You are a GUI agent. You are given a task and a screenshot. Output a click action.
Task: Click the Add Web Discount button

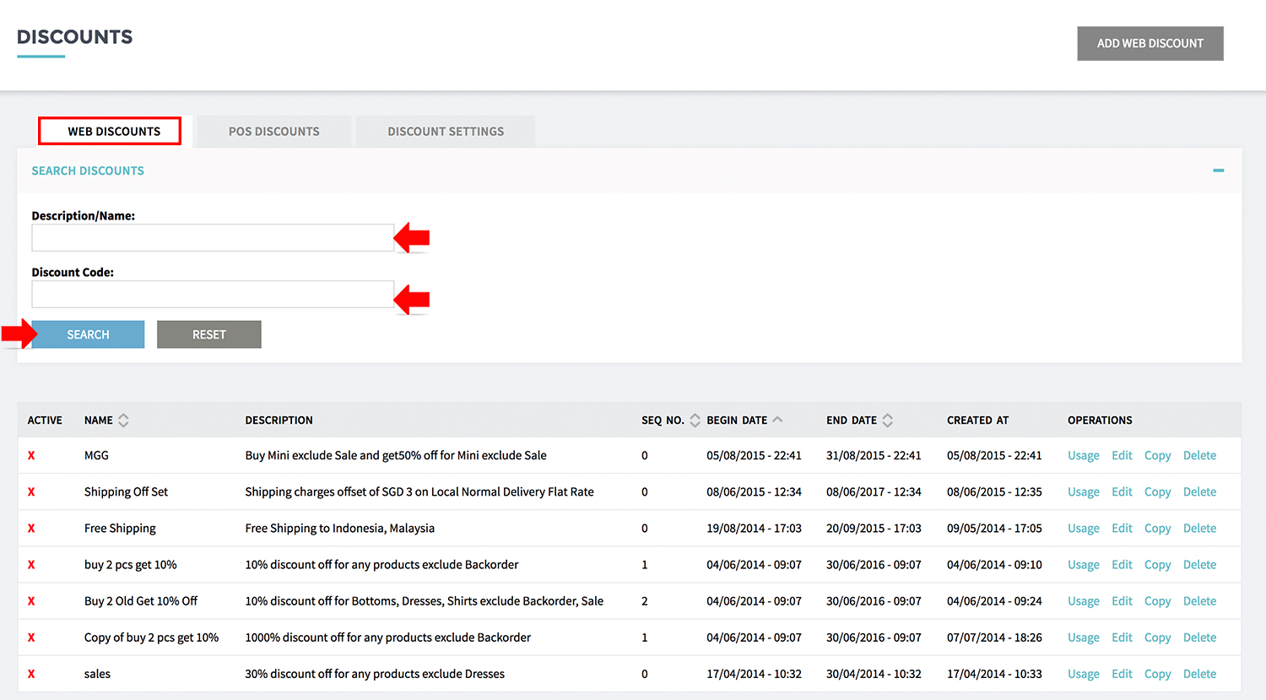click(1150, 43)
